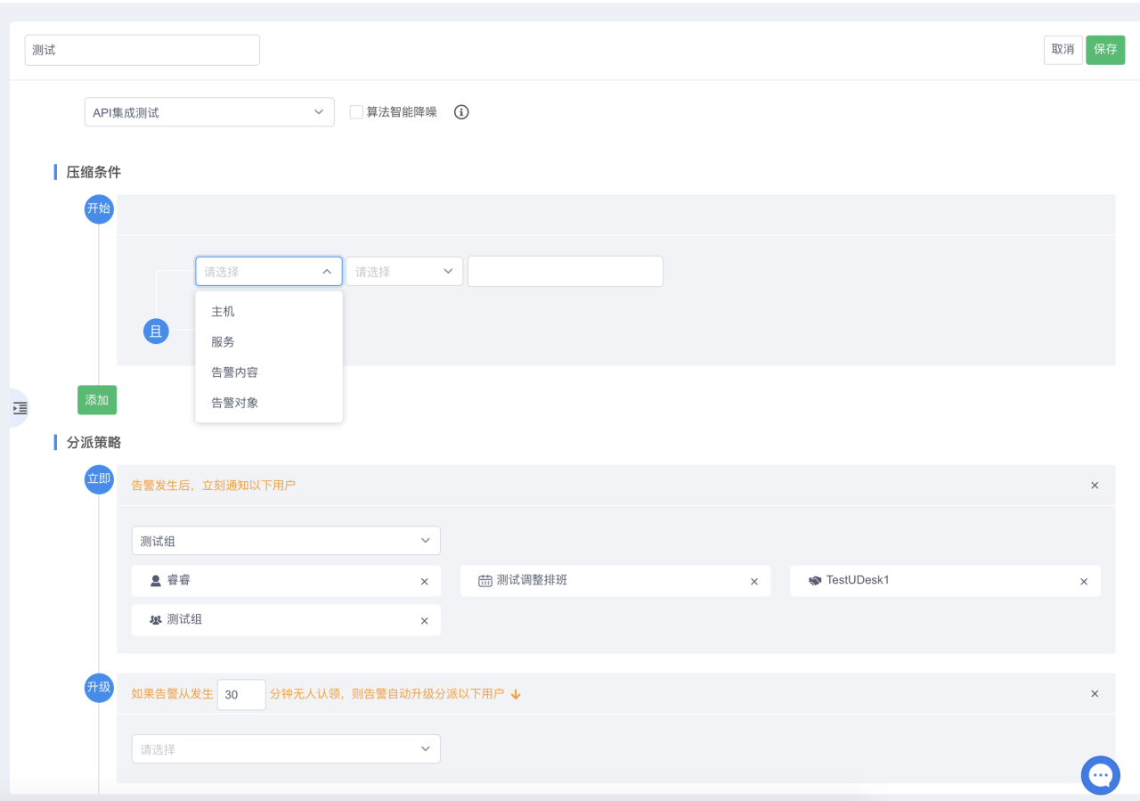Viewport: 1140px width, 801px height.
Task: Expand the collapsed sidebar menu icon
Action: (20, 408)
